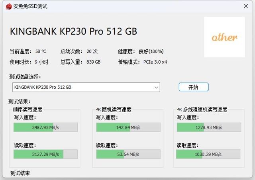Screen dimensions: 255x180
Task: Click the KINGBANK KP230 Pro 512 GB heading
Action: (x=73, y=31)
